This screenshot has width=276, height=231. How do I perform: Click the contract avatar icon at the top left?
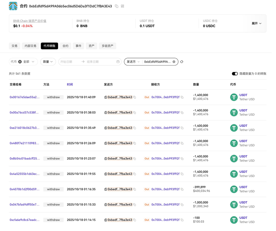click(x=13, y=6)
